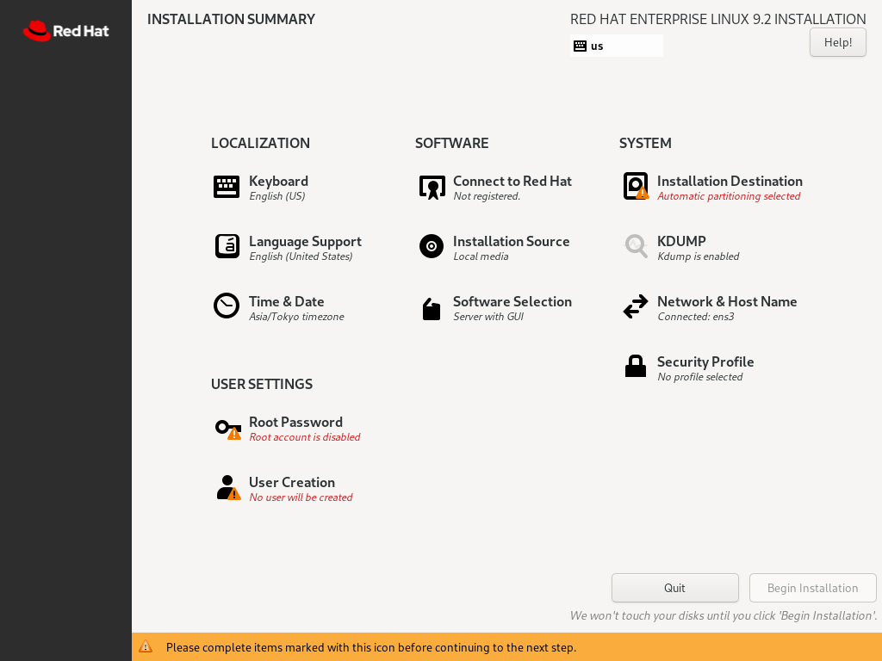882x661 pixels.
Task: Click the Begin Installation button
Action: point(812,588)
